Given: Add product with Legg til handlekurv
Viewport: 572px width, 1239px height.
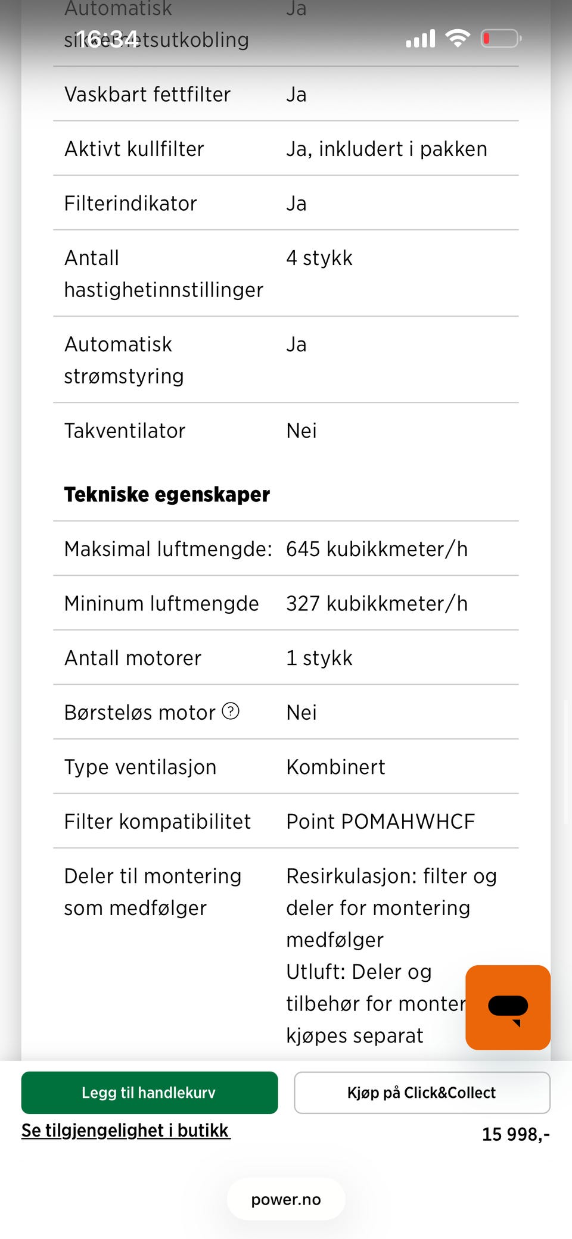Looking at the screenshot, I should pyautogui.click(x=150, y=1093).
